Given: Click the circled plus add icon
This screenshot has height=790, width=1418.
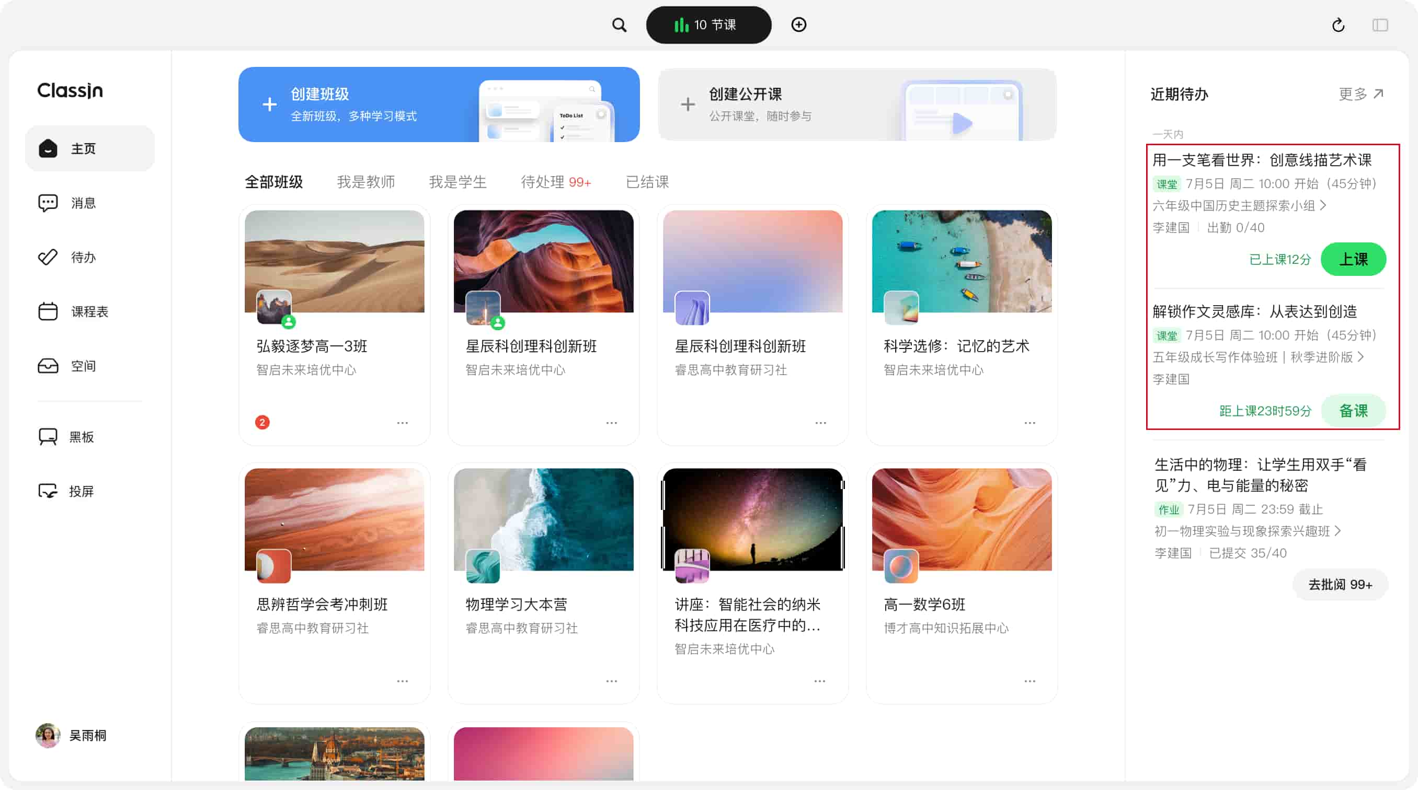Looking at the screenshot, I should (799, 25).
